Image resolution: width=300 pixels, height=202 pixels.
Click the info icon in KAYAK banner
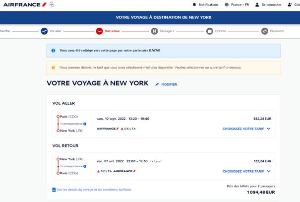pos(53,50)
